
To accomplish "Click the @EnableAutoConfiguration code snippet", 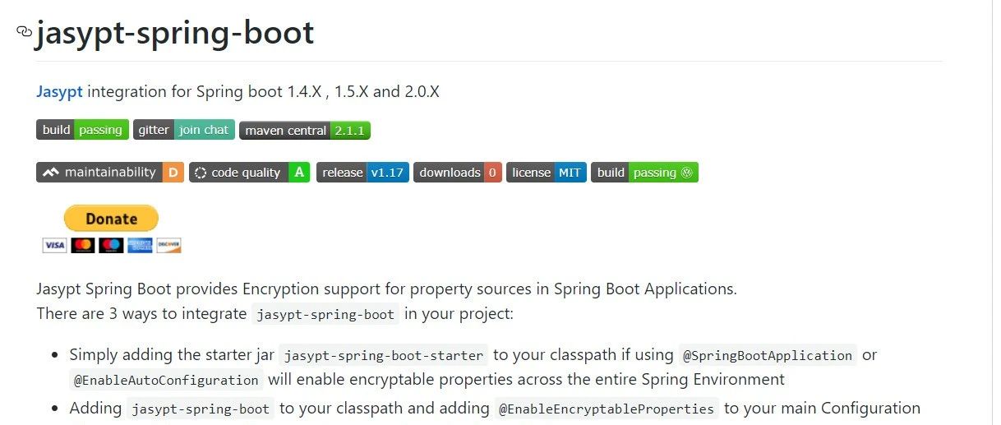I will (x=167, y=380).
